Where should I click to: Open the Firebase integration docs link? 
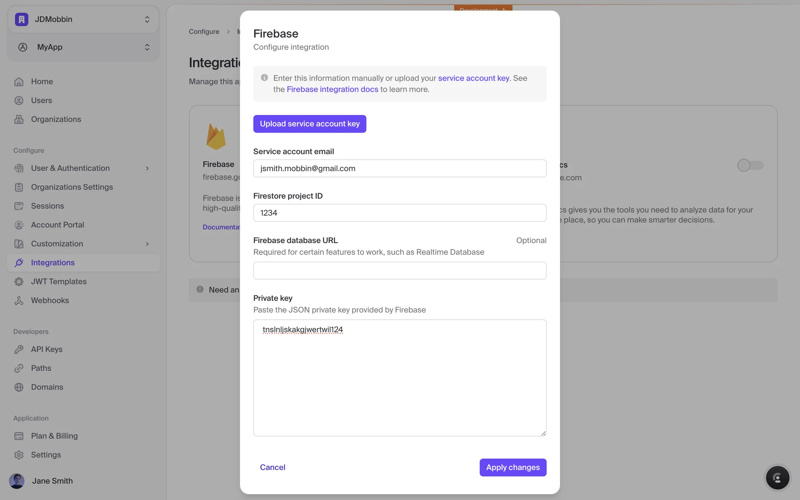click(332, 89)
